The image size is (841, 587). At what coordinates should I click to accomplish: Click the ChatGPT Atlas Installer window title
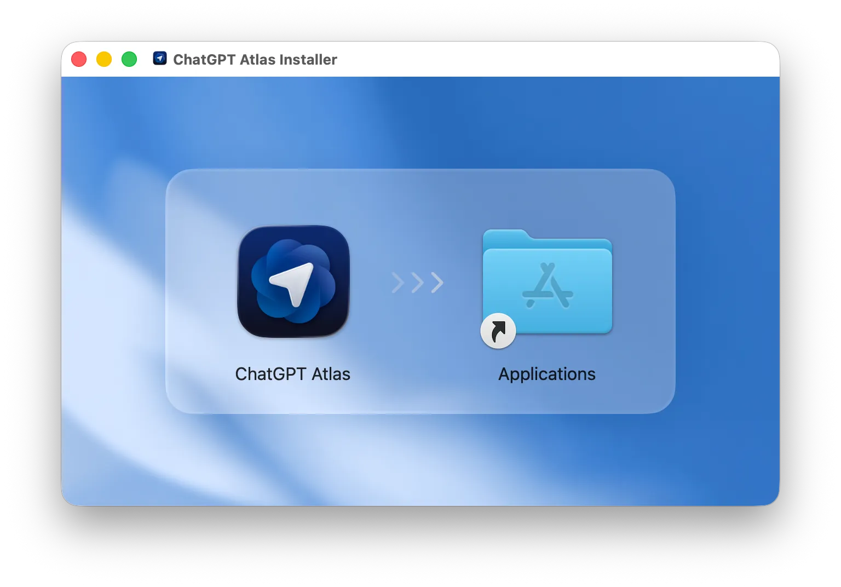pos(255,59)
